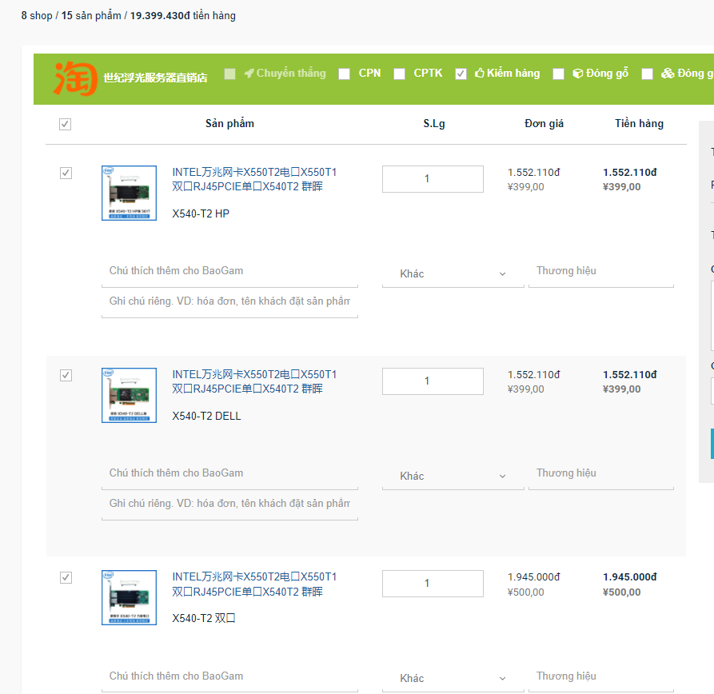Click the X540-T2 HP variant label
Screen dimensions: 714x694
[x=201, y=213]
